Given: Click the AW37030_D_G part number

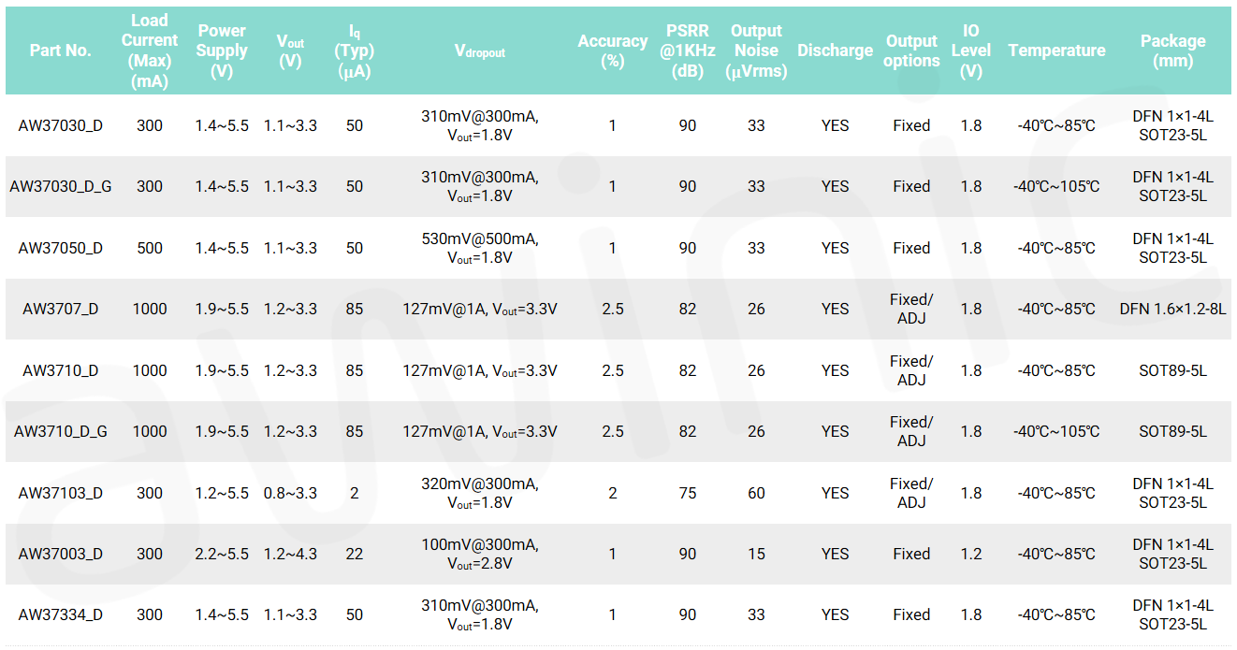Looking at the screenshot, I should coord(61,186).
